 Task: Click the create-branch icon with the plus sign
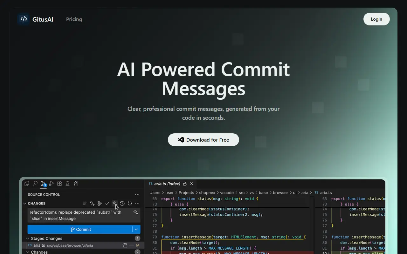point(92,204)
